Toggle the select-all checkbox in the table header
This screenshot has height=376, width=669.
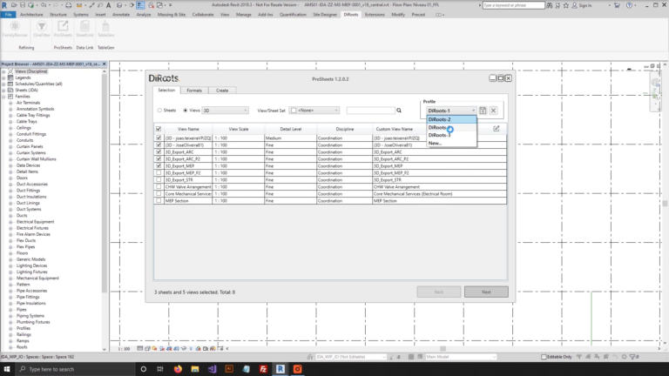click(x=159, y=129)
